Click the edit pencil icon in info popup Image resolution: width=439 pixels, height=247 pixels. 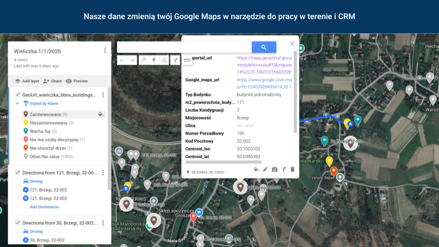(x=265, y=169)
